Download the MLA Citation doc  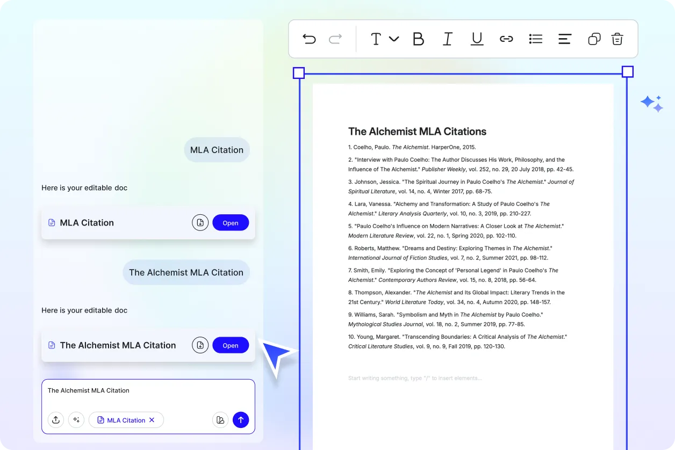click(x=200, y=223)
